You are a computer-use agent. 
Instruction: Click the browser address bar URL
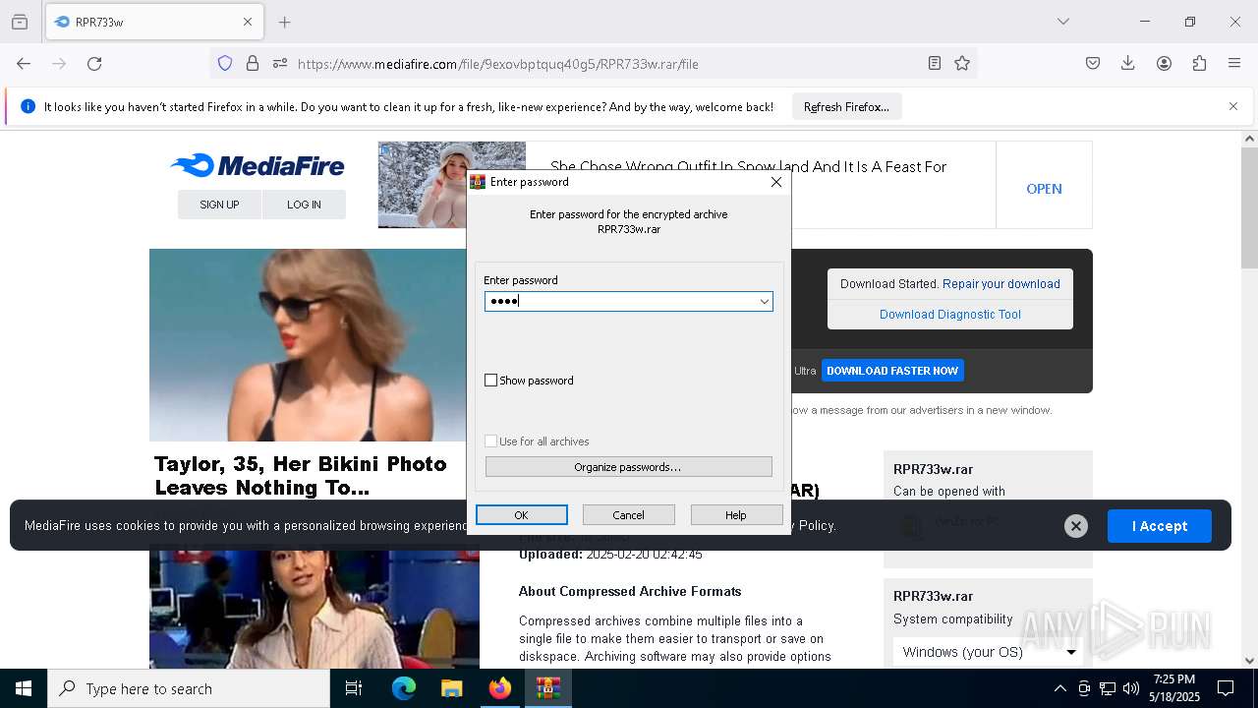497,64
